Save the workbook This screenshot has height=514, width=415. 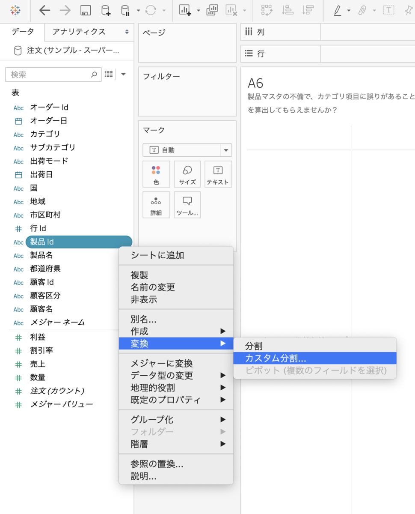[85, 10]
